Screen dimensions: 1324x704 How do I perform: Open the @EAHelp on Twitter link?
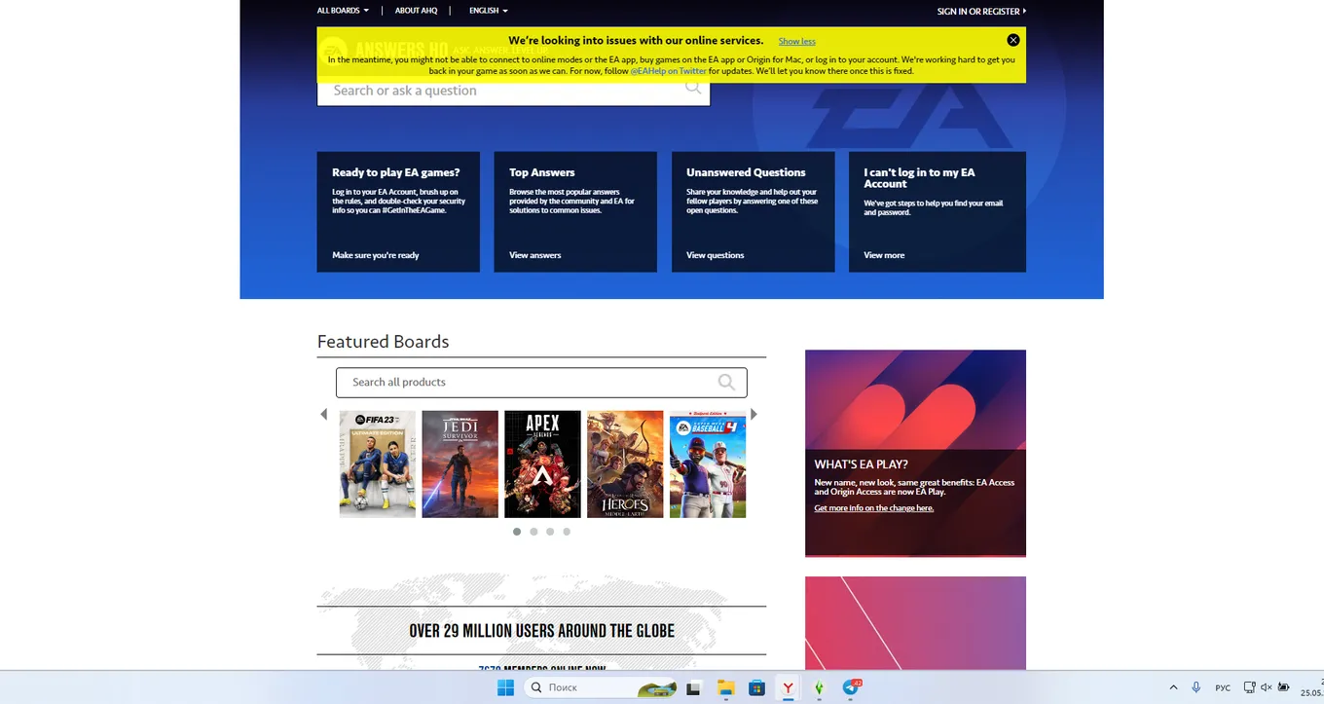coord(668,71)
